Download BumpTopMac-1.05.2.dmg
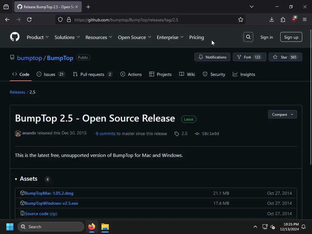 tap(49, 193)
